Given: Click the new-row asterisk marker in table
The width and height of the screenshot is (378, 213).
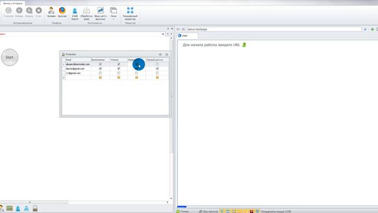Looking at the screenshot, I should click(x=64, y=78).
